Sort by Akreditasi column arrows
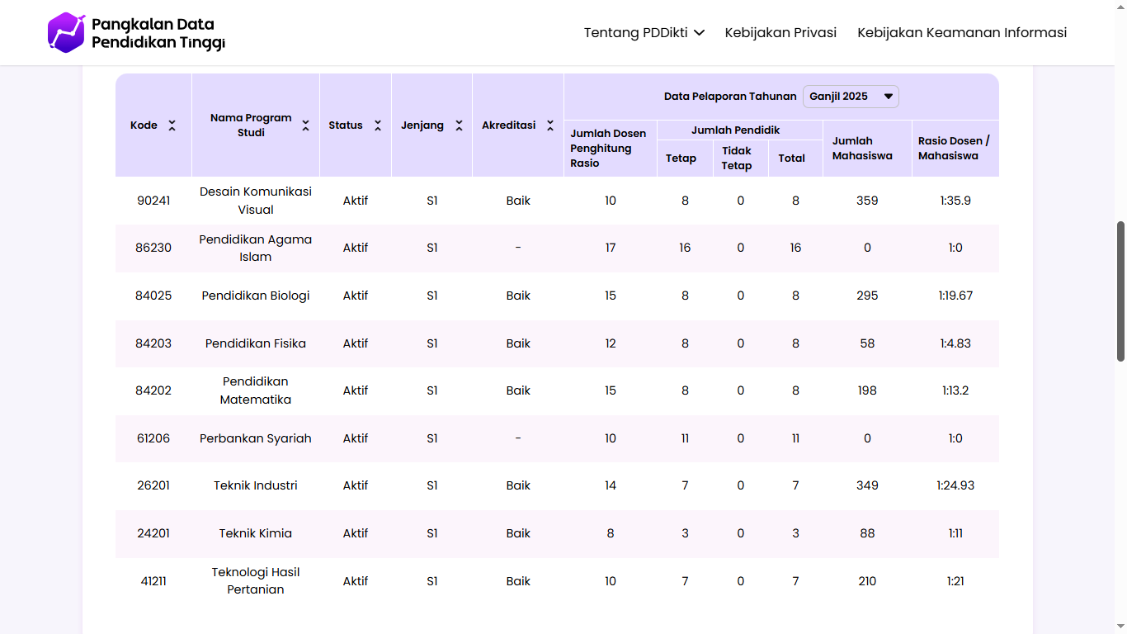The height and width of the screenshot is (634, 1127). [x=550, y=125]
